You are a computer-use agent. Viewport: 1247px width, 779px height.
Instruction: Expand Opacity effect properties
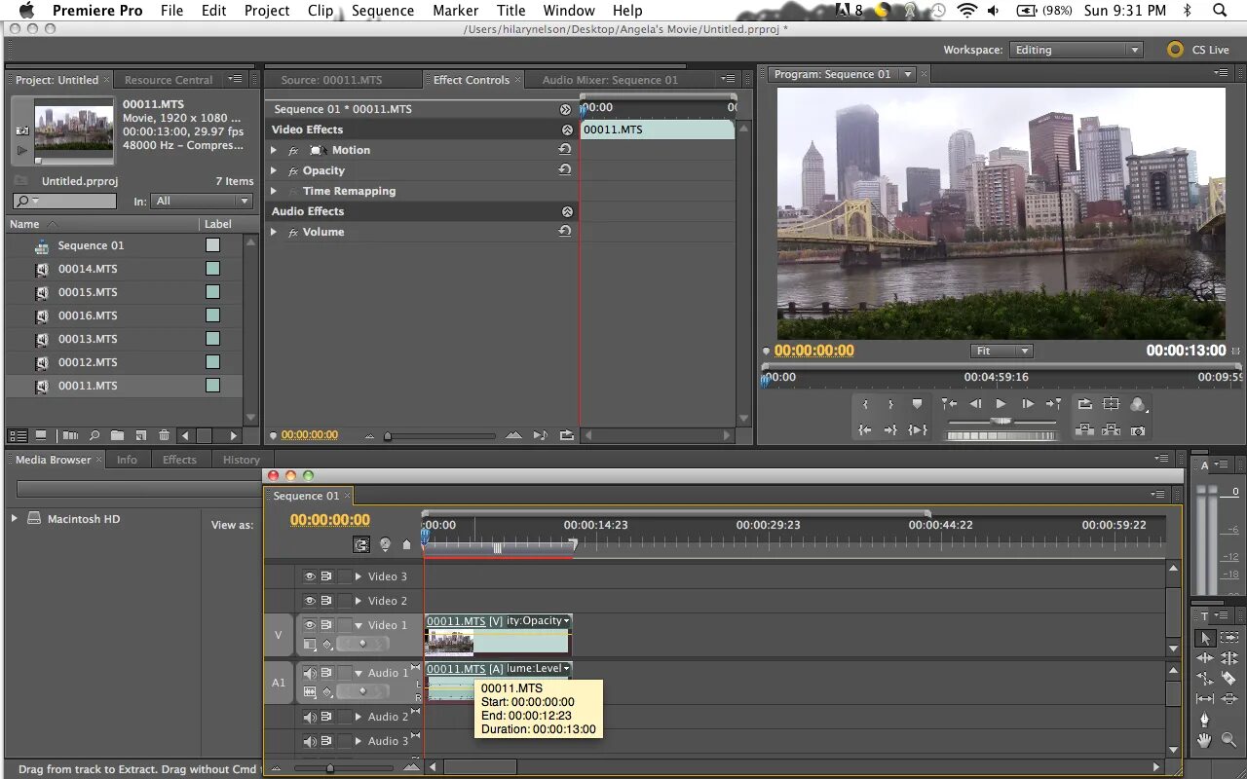(x=274, y=170)
